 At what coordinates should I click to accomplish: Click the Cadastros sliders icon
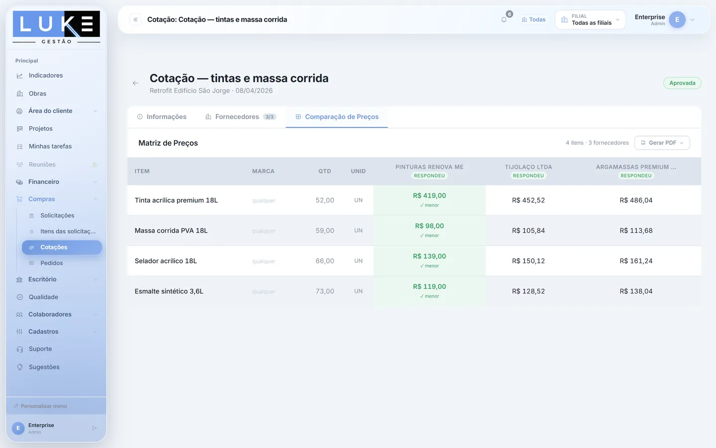point(19,332)
